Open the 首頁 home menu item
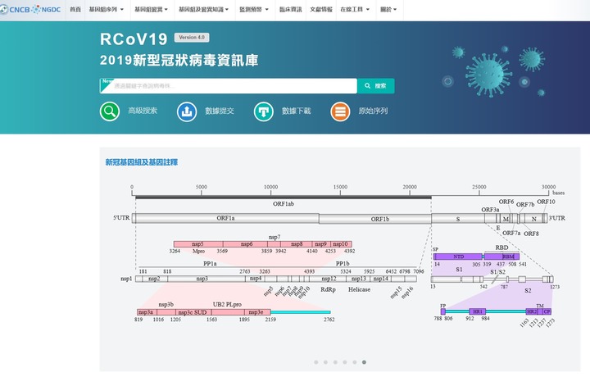Screen dimensions: 590x377 75,9
